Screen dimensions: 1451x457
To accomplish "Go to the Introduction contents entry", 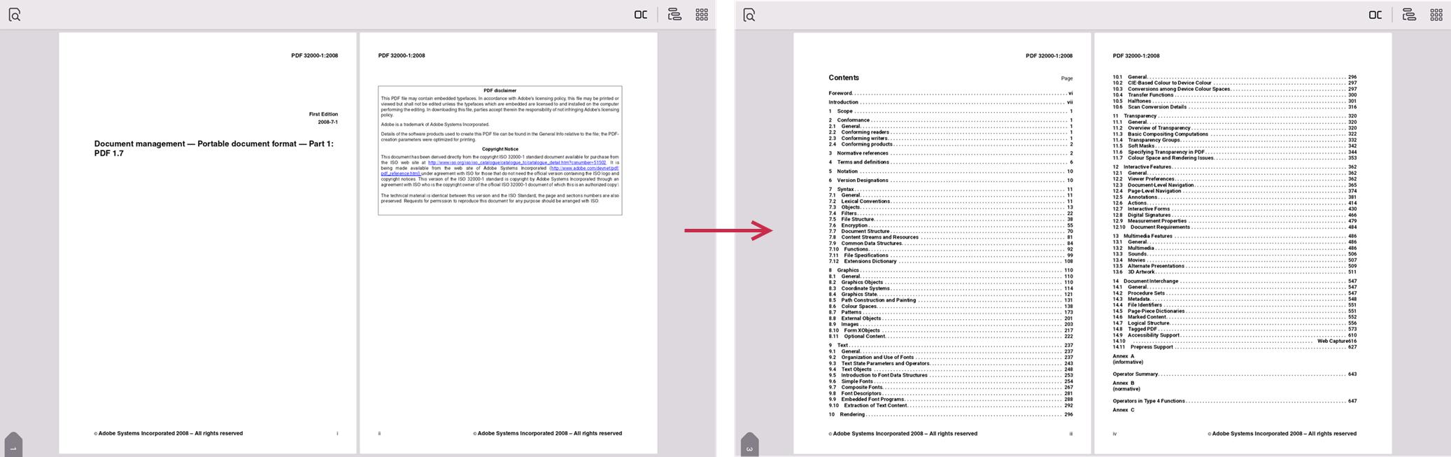I will click(x=844, y=102).
